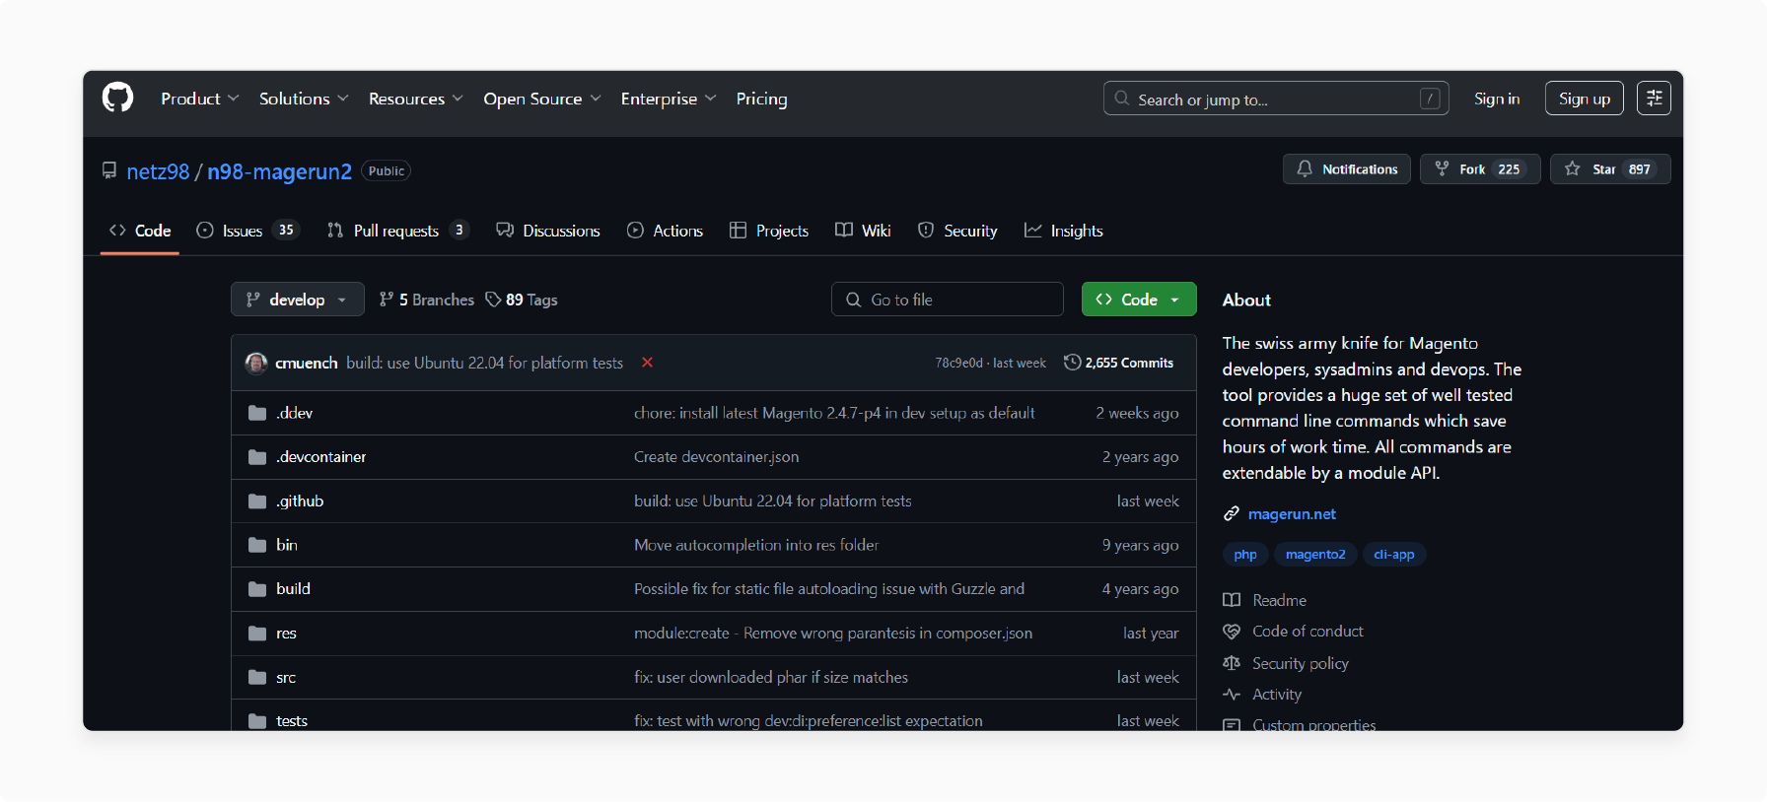Select the cli-app topic tag
The height and width of the screenshot is (802, 1767).
click(1394, 555)
